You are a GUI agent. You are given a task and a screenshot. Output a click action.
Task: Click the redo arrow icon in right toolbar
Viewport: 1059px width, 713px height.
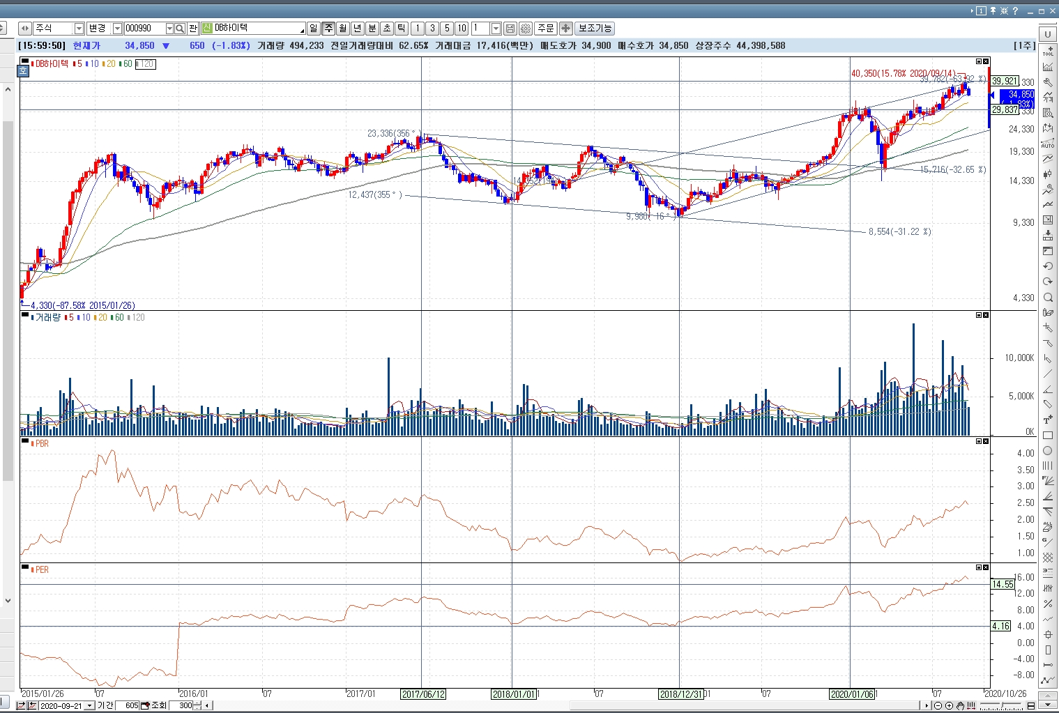(1048, 282)
